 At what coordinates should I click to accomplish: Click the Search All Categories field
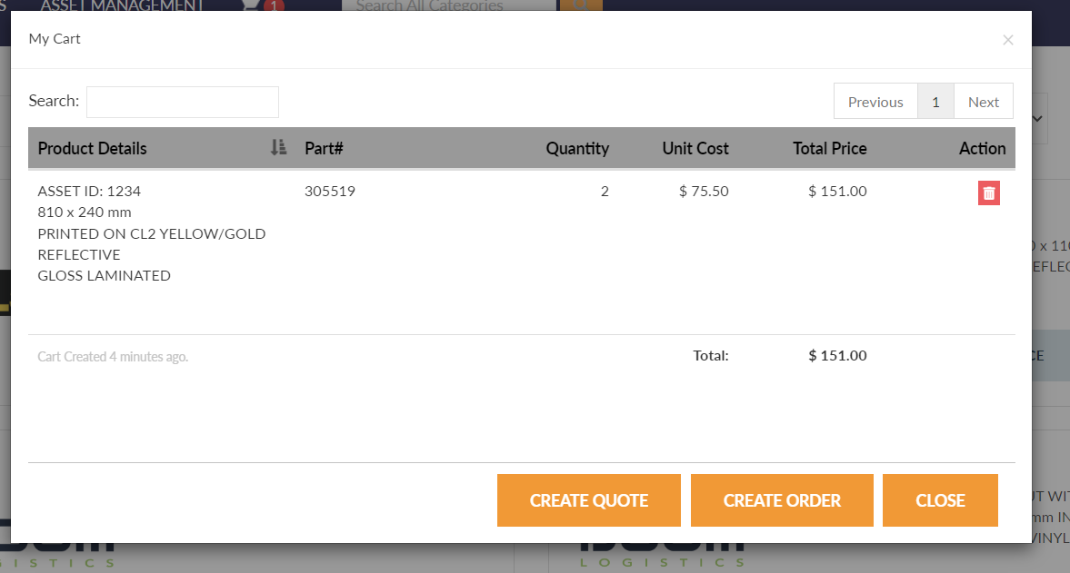(x=449, y=5)
